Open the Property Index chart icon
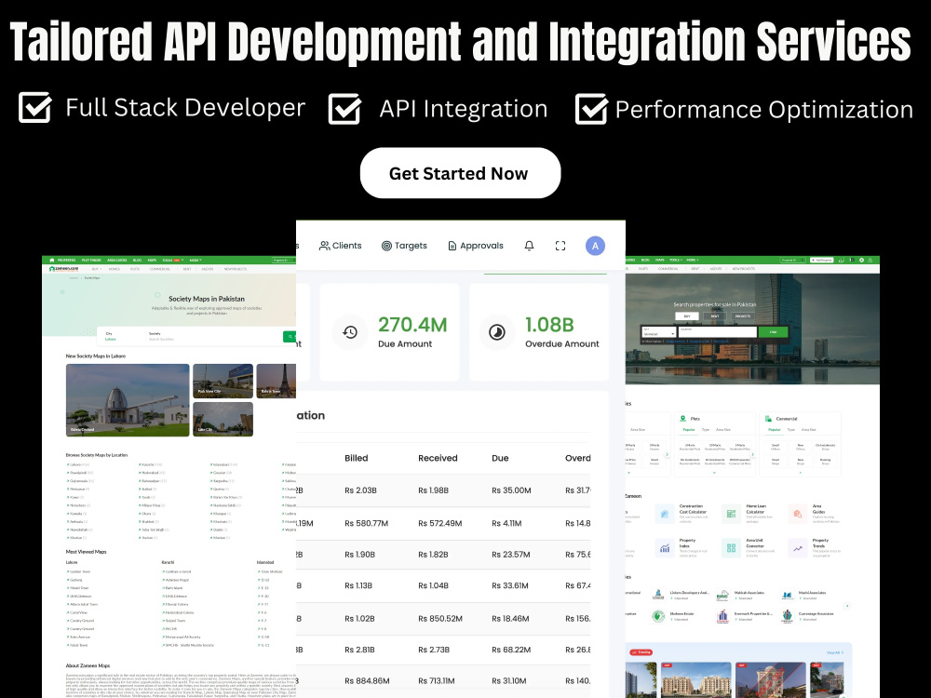Image resolution: width=931 pixels, height=698 pixels. pos(665,548)
